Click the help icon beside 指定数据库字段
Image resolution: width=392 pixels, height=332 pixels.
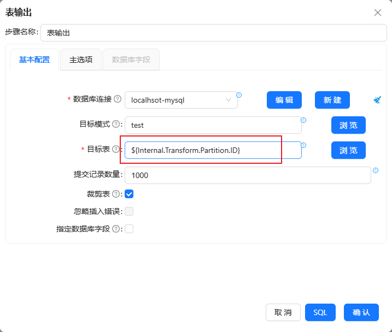tap(115, 229)
